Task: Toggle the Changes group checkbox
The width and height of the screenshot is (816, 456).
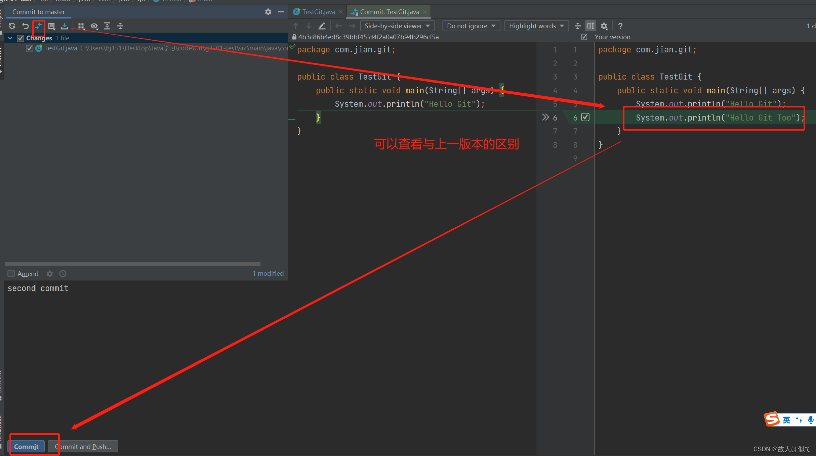Action: [21, 38]
